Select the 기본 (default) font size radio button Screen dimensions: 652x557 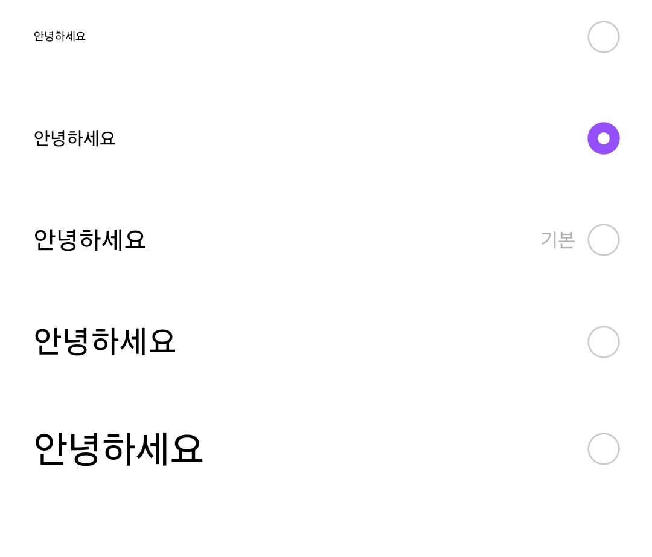click(603, 239)
